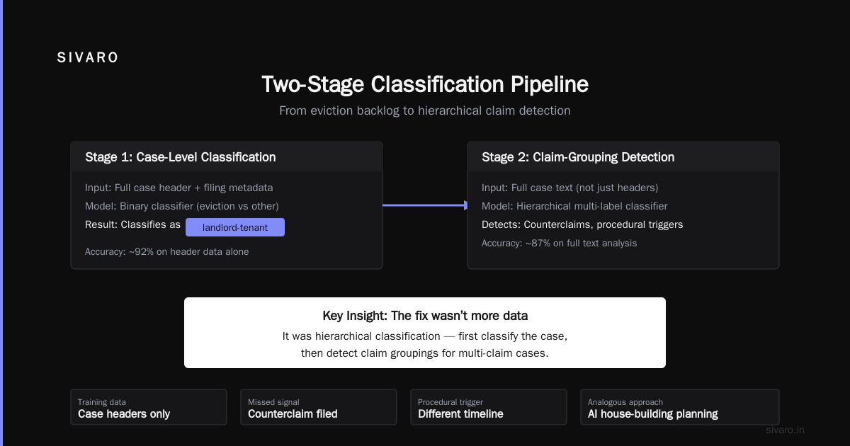Open the Analogous approach AI house-building planning card

[x=680, y=407]
